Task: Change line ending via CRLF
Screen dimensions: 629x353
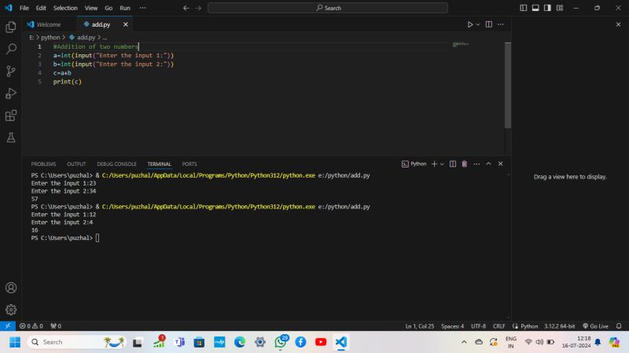Action: (499, 326)
